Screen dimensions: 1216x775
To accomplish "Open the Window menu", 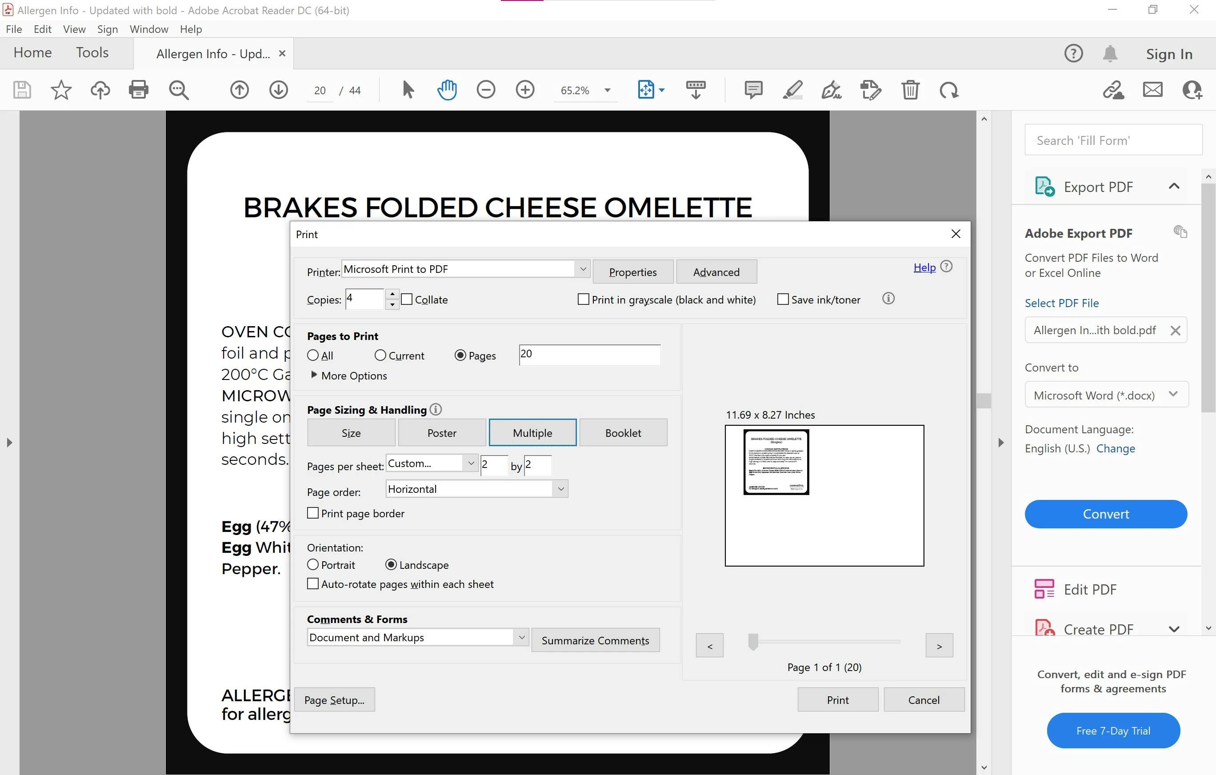I will coord(148,29).
